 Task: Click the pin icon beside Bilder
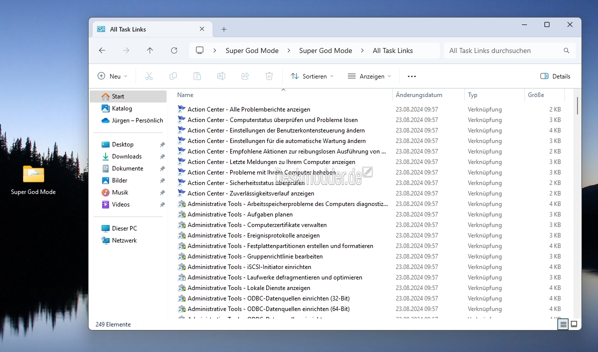[163, 180]
